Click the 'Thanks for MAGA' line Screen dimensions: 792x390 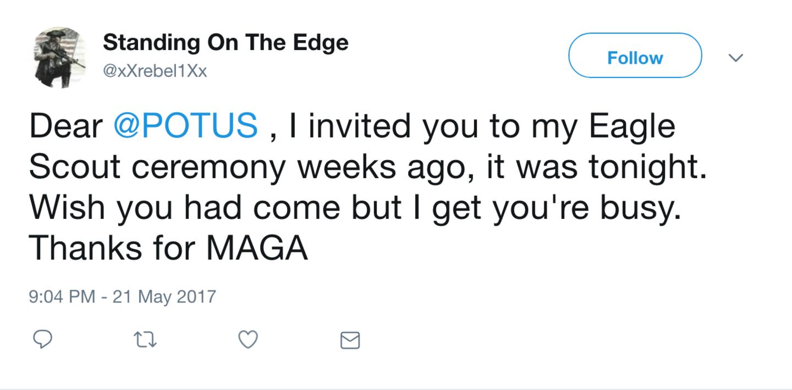pyautogui.click(x=168, y=249)
